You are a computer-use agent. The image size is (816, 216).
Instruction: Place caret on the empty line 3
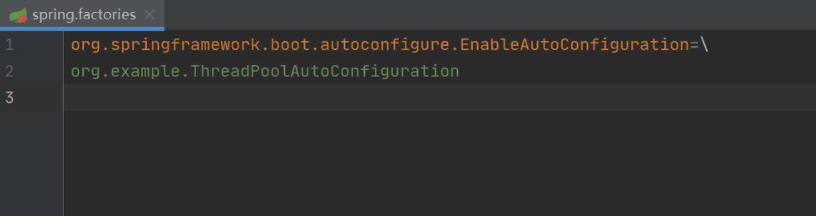click(440, 97)
